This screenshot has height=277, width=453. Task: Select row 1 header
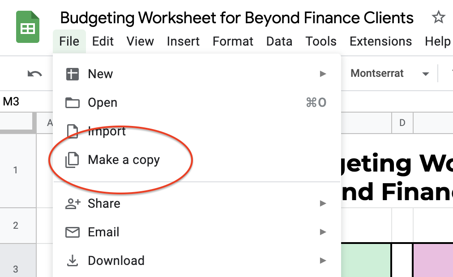coord(18,171)
